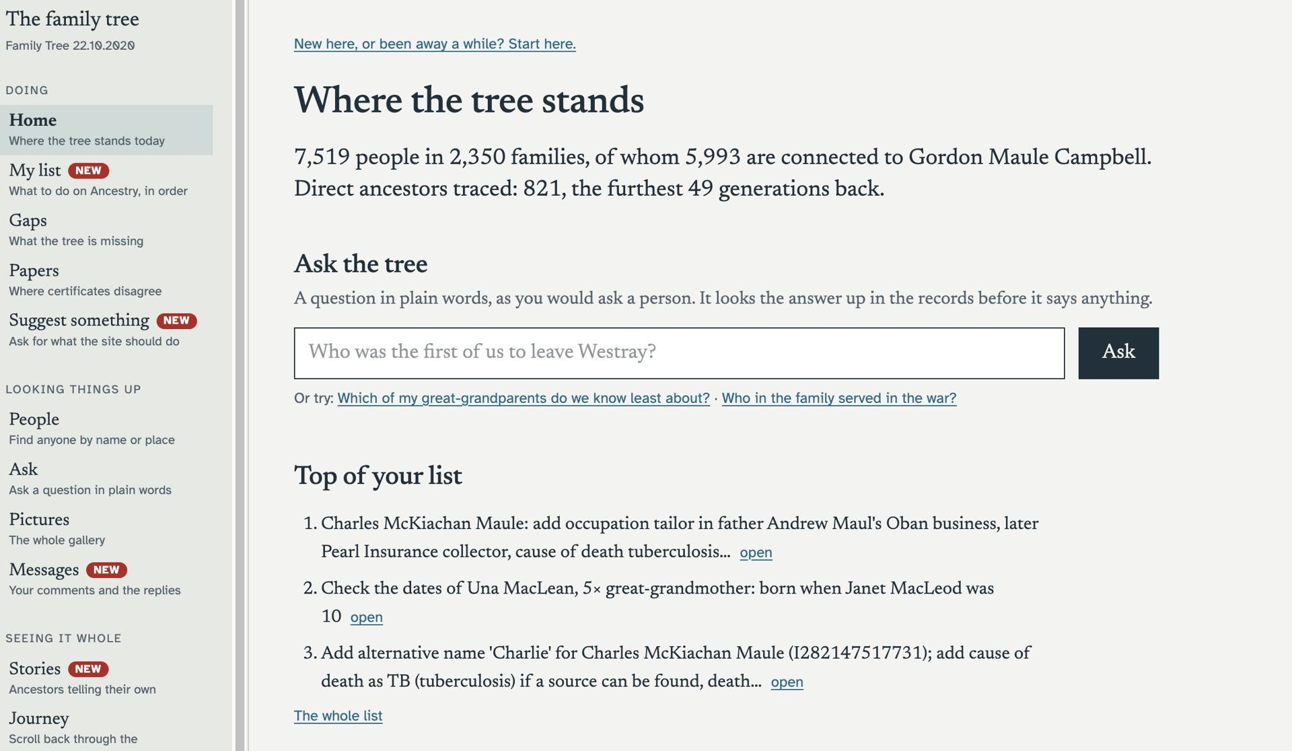The image size is (1292, 751).
Task: Click the Ask button
Action: tap(1118, 353)
